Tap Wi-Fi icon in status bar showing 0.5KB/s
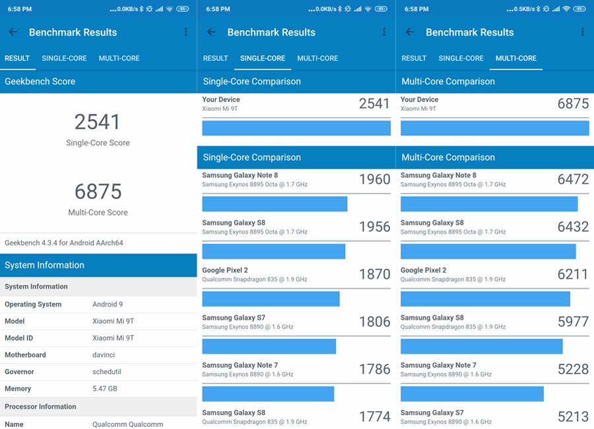 566,9
